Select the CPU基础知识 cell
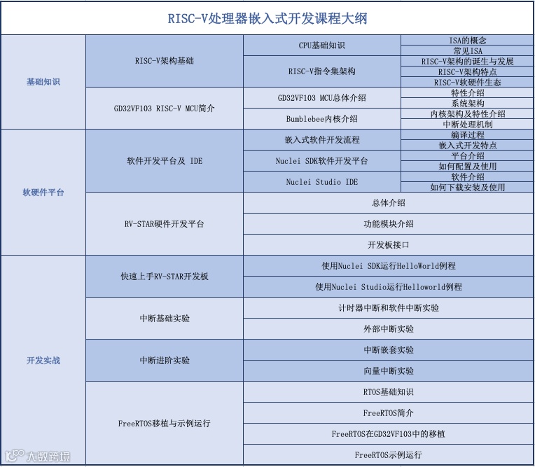 click(x=321, y=46)
